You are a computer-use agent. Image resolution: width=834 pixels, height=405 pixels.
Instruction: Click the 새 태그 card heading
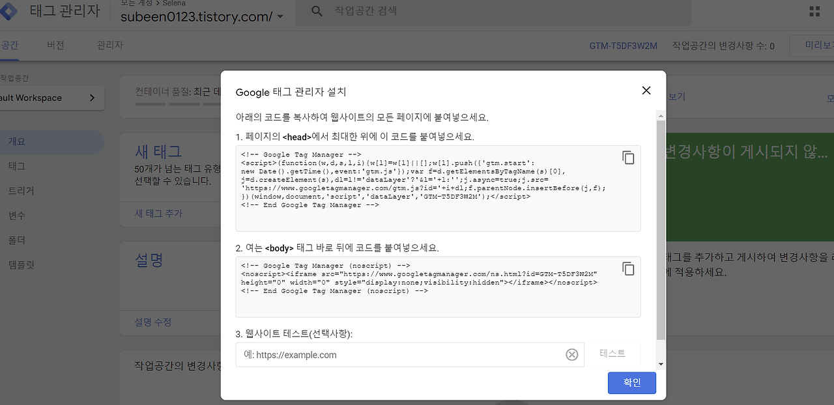point(158,152)
